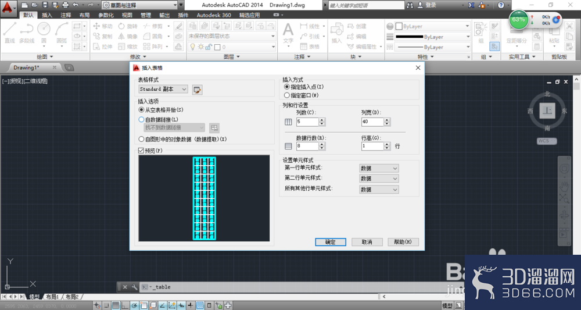Open the ByLayer color dropdown in properties panel

(433, 26)
